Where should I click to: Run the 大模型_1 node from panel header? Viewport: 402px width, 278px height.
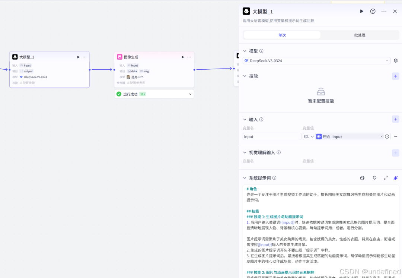[361, 11]
